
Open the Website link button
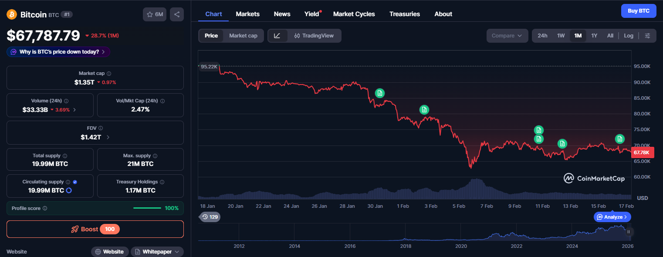pyautogui.click(x=110, y=252)
